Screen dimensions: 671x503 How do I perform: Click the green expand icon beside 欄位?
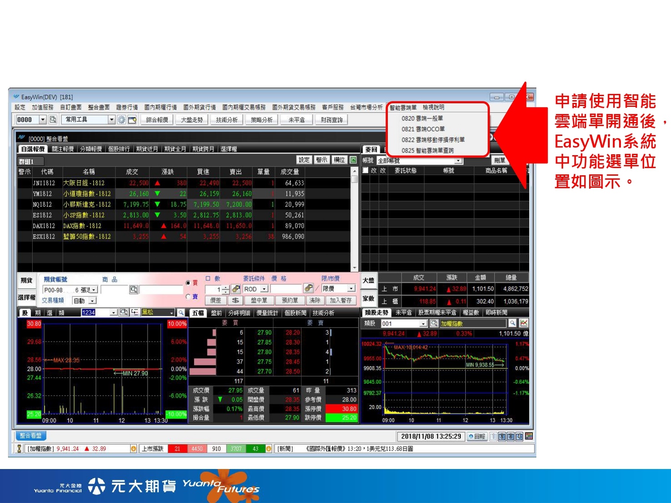(353, 160)
